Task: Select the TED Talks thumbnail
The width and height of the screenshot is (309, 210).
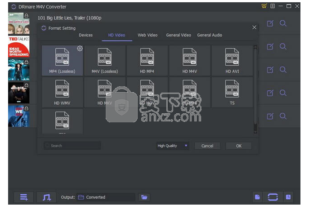Action: tap(19, 46)
